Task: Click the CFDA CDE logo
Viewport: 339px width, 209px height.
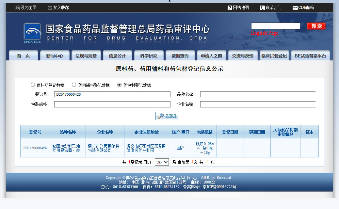Action: [x=32, y=33]
